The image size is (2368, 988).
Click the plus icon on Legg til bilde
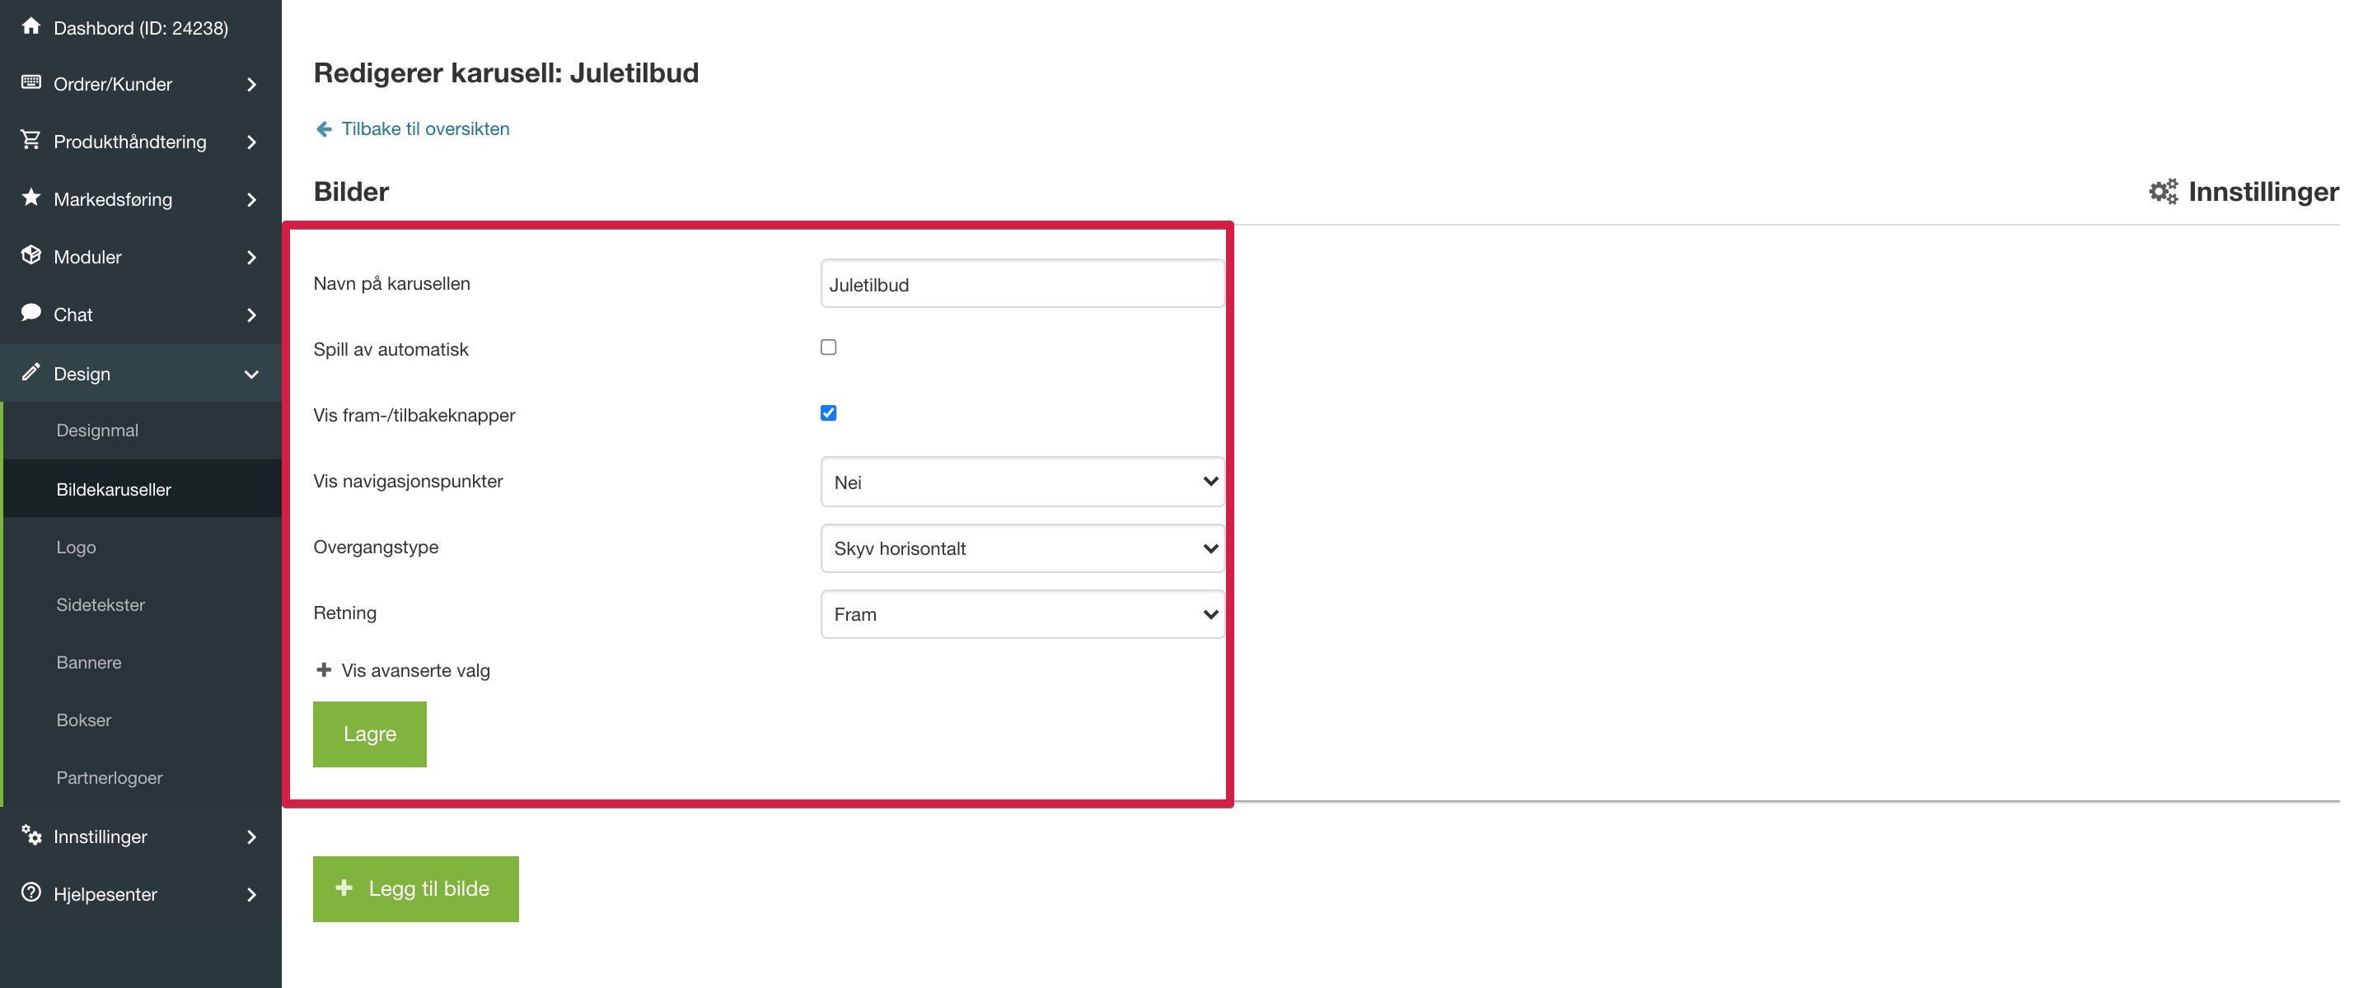tap(344, 887)
